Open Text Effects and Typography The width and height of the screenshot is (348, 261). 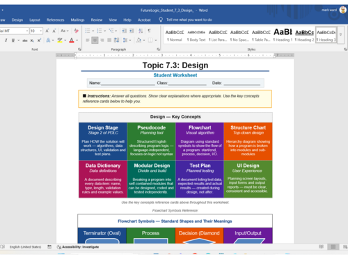coord(48,40)
